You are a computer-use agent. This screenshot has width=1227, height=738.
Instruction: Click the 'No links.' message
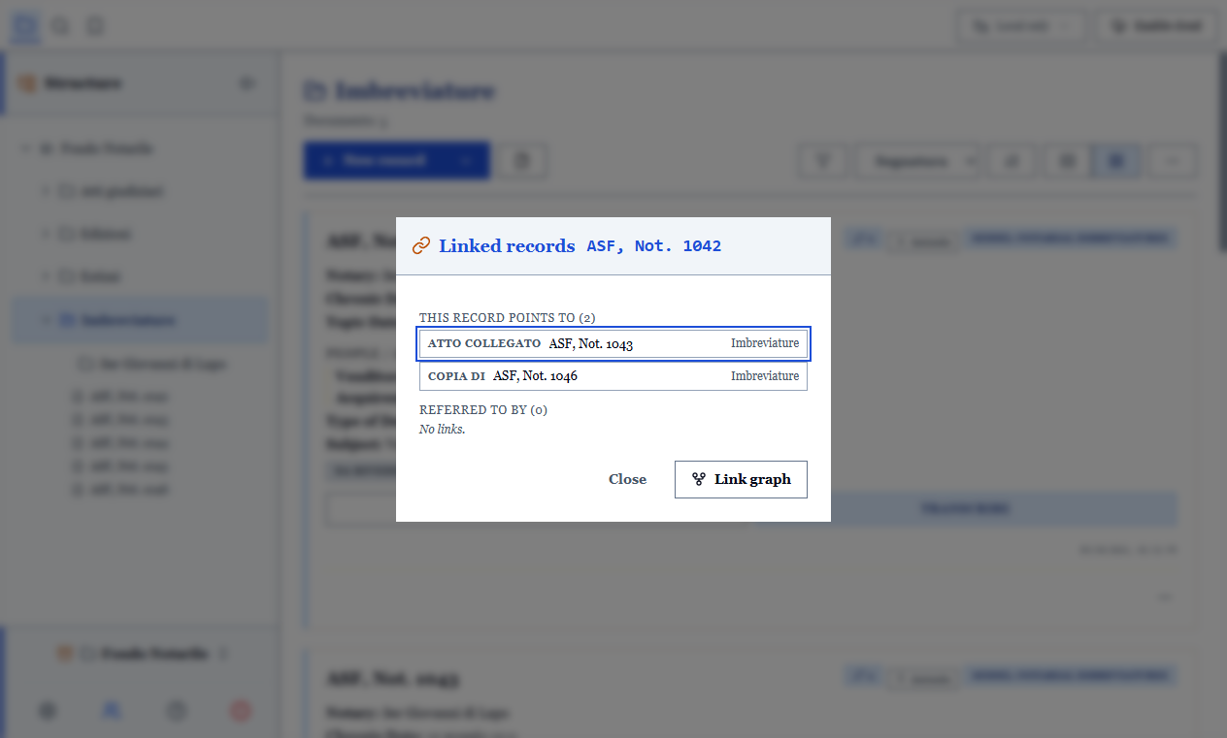pyautogui.click(x=442, y=430)
